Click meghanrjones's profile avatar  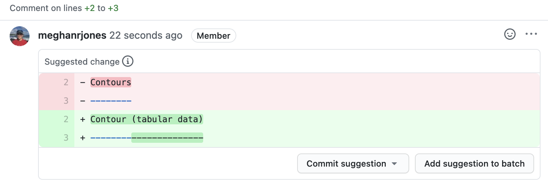tap(20, 36)
